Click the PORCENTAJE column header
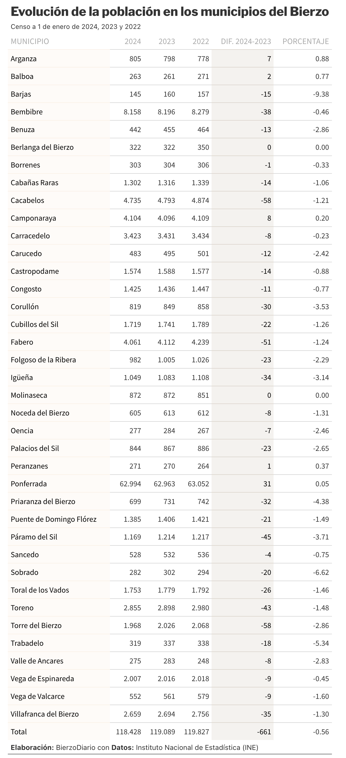 tap(306, 41)
